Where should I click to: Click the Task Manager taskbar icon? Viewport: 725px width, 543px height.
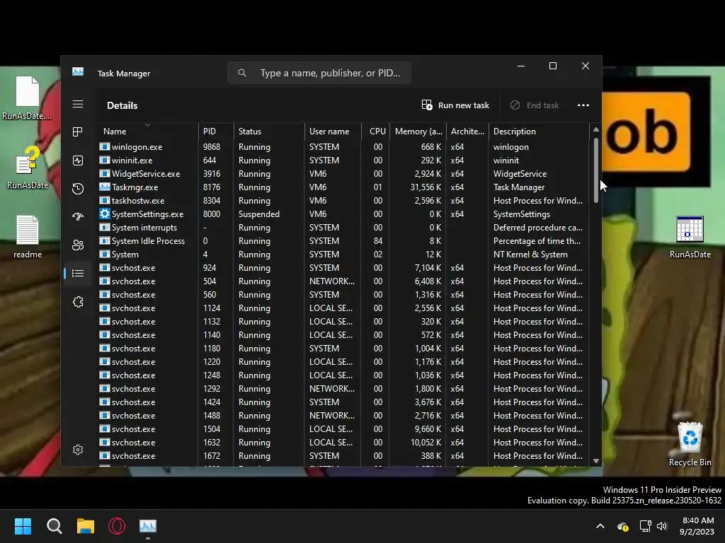pos(148,526)
